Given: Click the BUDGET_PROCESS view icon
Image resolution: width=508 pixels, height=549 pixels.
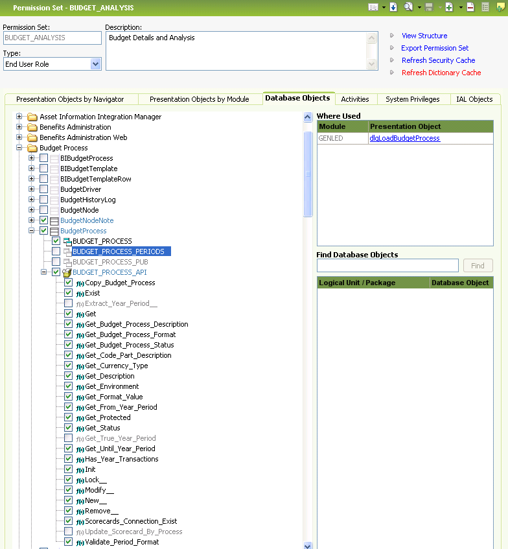Looking at the screenshot, I should (67, 241).
